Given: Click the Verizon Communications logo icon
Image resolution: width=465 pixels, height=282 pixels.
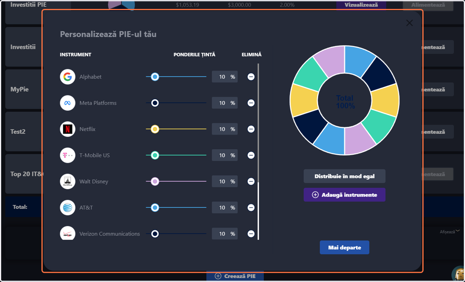Looking at the screenshot, I should click(x=67, y=234).
